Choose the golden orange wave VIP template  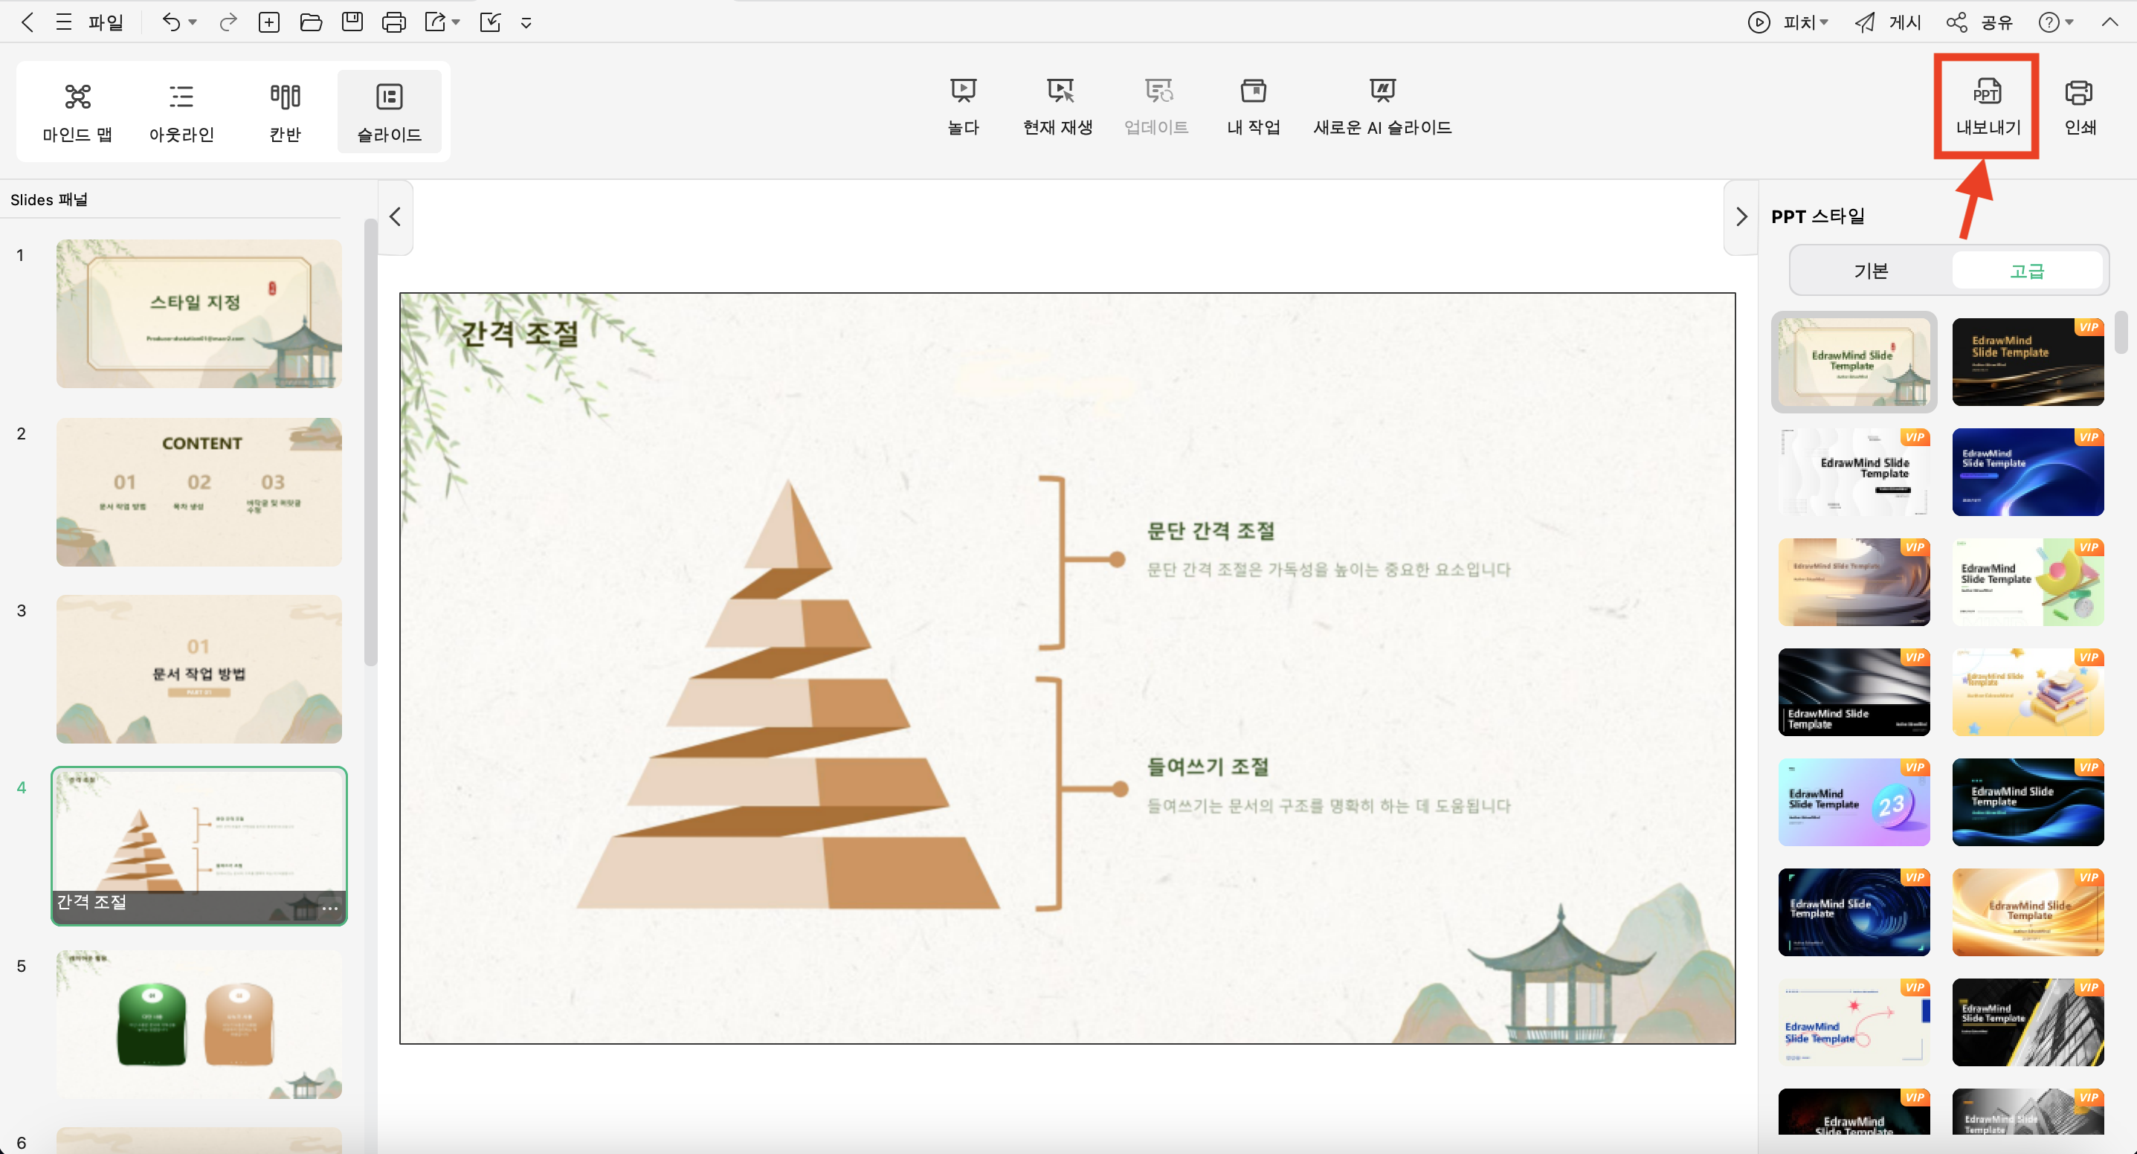[x=2028, y=912]
